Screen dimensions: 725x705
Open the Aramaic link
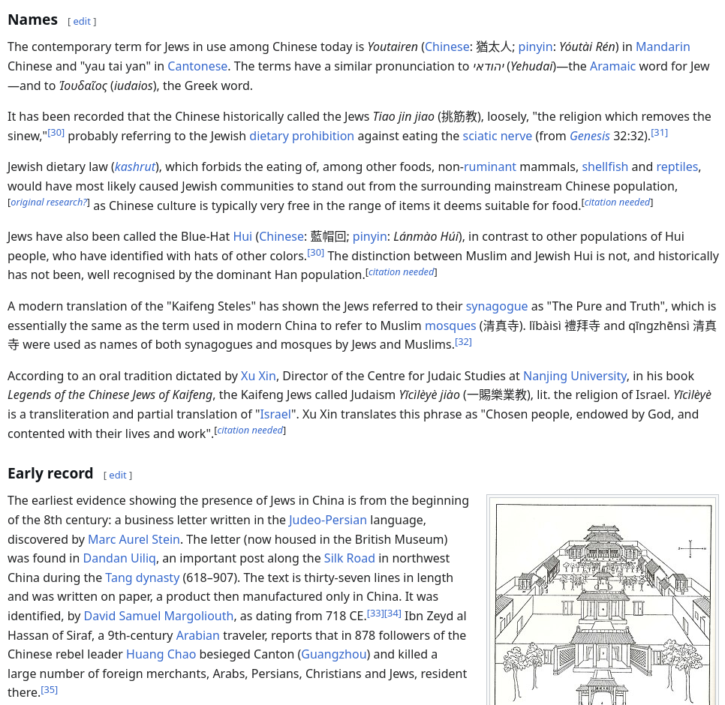click(612, 66)
